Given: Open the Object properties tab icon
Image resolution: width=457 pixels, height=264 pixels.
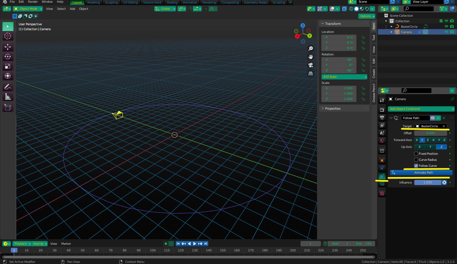Looking at the screenshot, I should pos(382,161).
